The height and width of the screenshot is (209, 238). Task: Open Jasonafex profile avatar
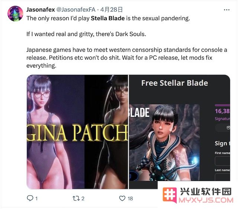coord(15,13)
